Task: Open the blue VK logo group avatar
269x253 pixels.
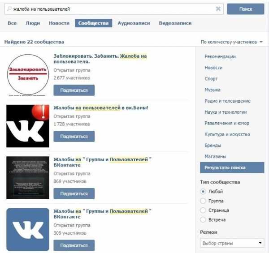Action: click(28, 229)
